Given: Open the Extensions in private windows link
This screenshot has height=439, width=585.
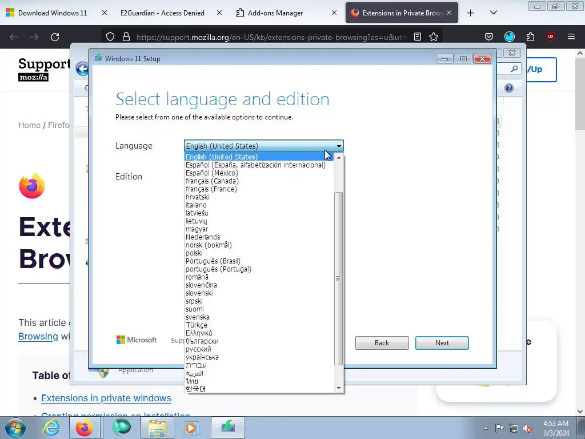Looking at the screenshot, I should [x=106, y=398].
